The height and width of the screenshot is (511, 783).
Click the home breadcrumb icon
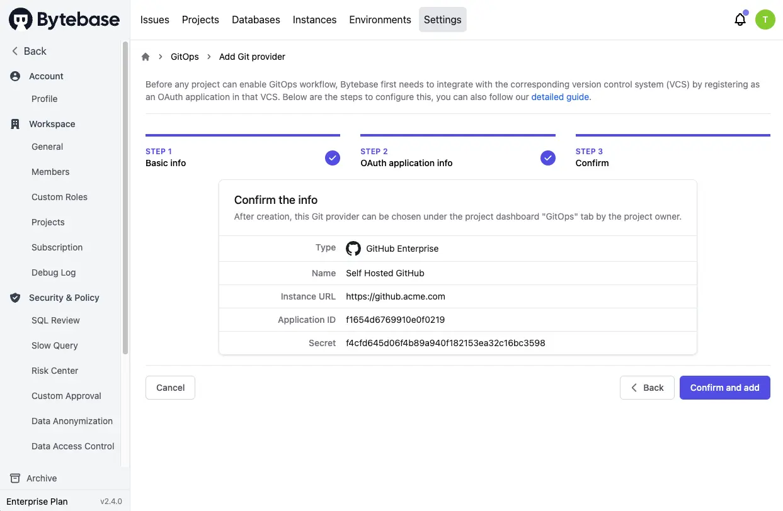[146, 57]
